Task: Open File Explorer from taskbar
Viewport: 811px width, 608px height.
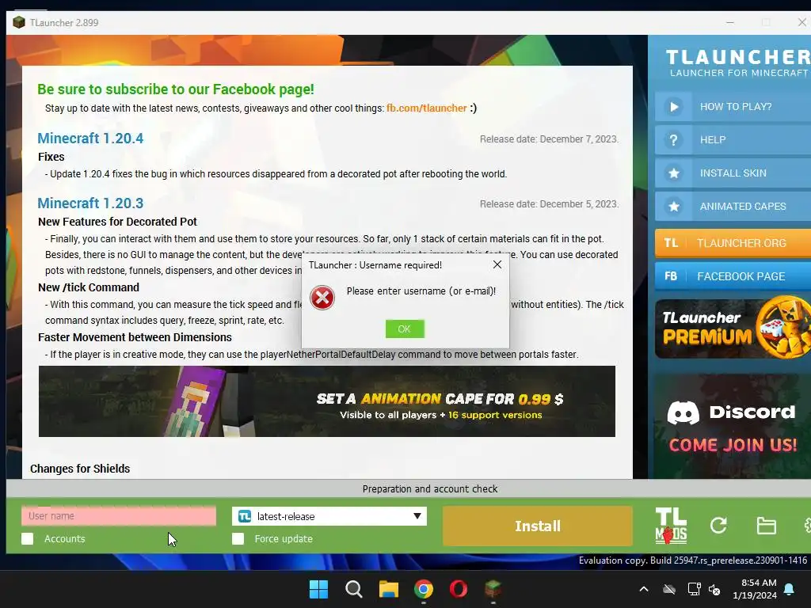Action: point(388,589)
